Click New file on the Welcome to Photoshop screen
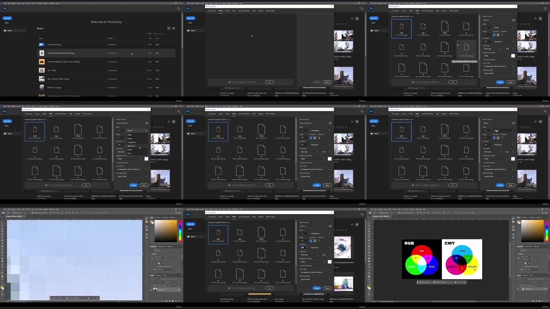The width and height of the screenshot is (550, 309). [x=7, y=18]
